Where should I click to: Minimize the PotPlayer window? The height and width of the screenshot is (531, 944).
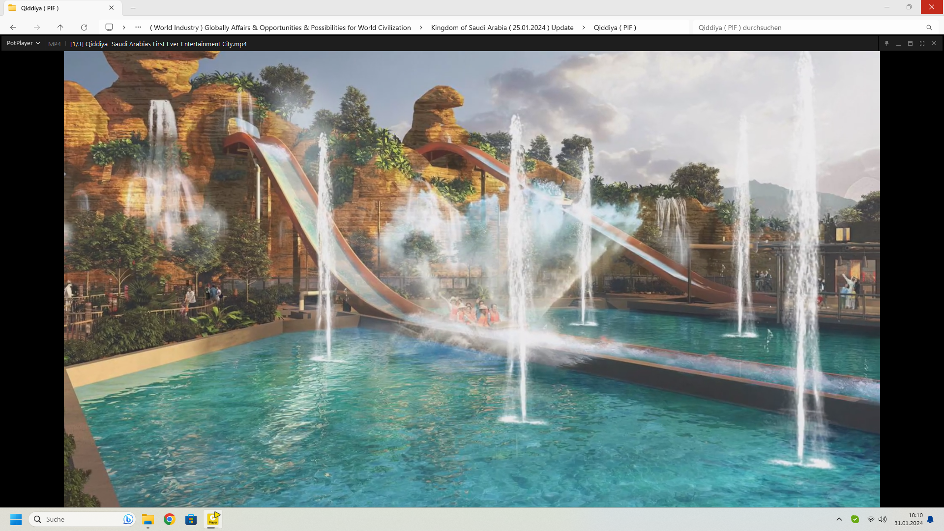coord(898,43)
